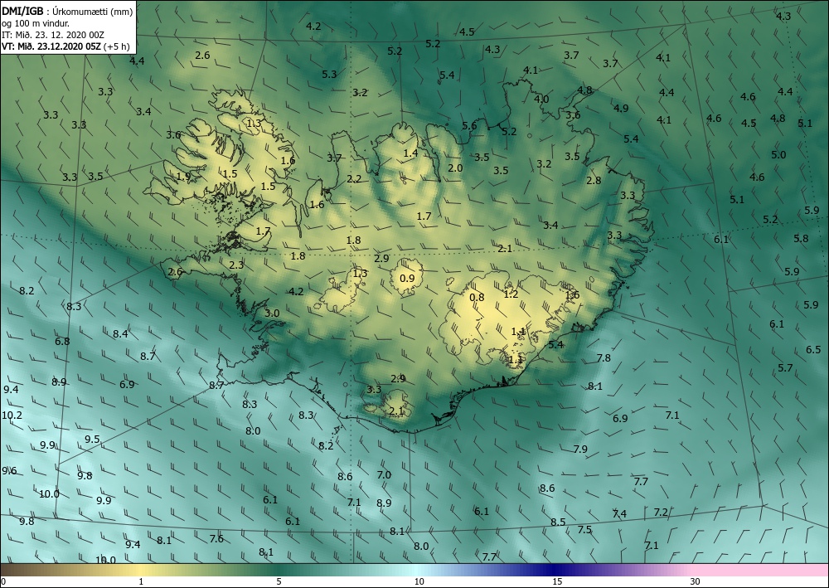This screenshot has height=588, width=829.
Task: Click the map value "1.4"
Action: coord(411,154)
